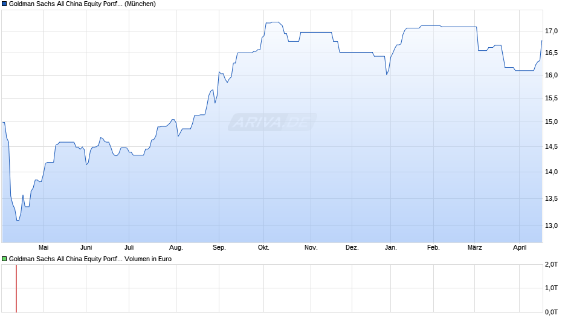Screen dimensions: 568x318
Task: Click the 'März' month label
Action: pos(474,247)
